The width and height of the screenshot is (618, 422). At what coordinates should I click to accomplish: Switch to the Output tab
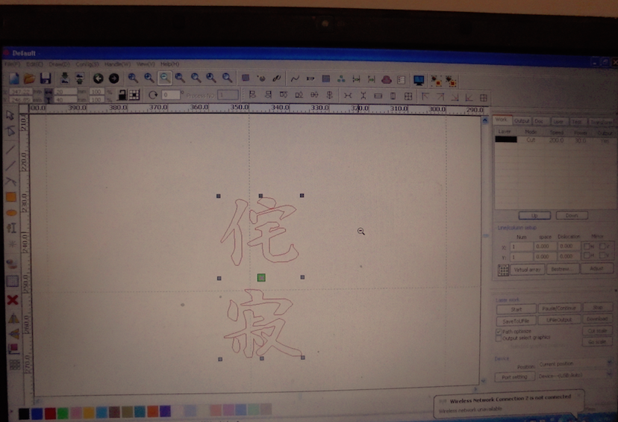(x=522, y=121)
